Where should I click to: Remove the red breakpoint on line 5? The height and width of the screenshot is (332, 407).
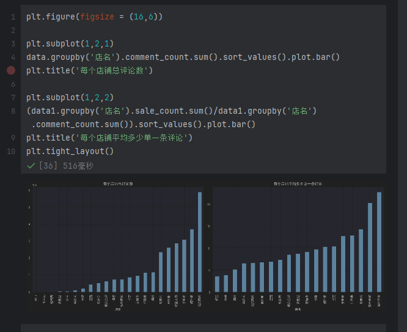(x=11, y=70)
